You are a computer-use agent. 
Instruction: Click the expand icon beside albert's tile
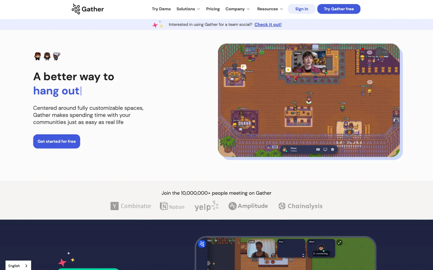pyautogui.click(x=339, y=242)
